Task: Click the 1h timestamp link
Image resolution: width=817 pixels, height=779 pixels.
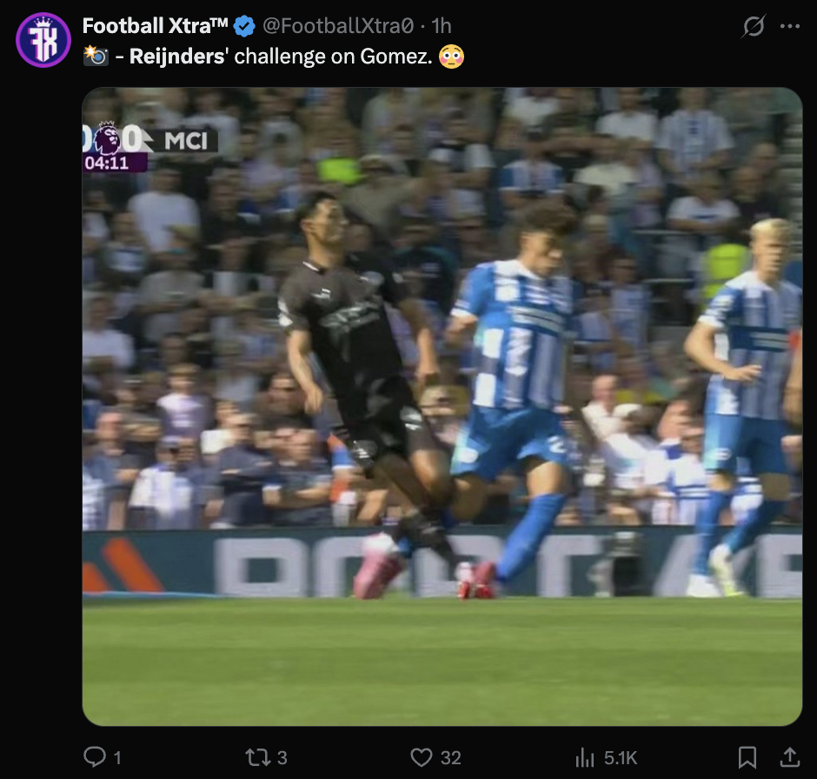Action: point(442,26)
